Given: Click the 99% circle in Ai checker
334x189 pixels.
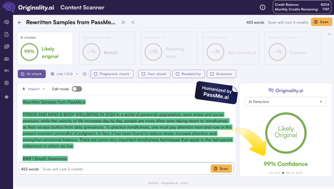Looking at the screenshot, I should coord(30,52).
